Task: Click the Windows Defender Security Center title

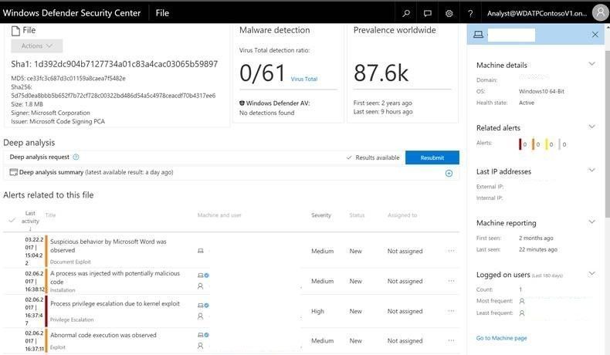Action: point(72,13)
